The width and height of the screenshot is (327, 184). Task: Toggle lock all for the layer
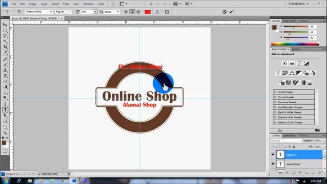pyautogui.click(x=294, y=147)
